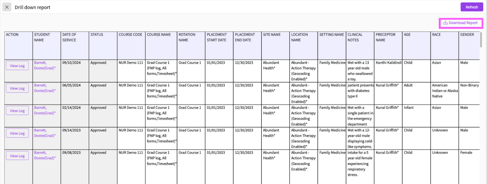The image size is (487, 184).
Task: Click the SITE NAME column header
Action: click(275, 46)
